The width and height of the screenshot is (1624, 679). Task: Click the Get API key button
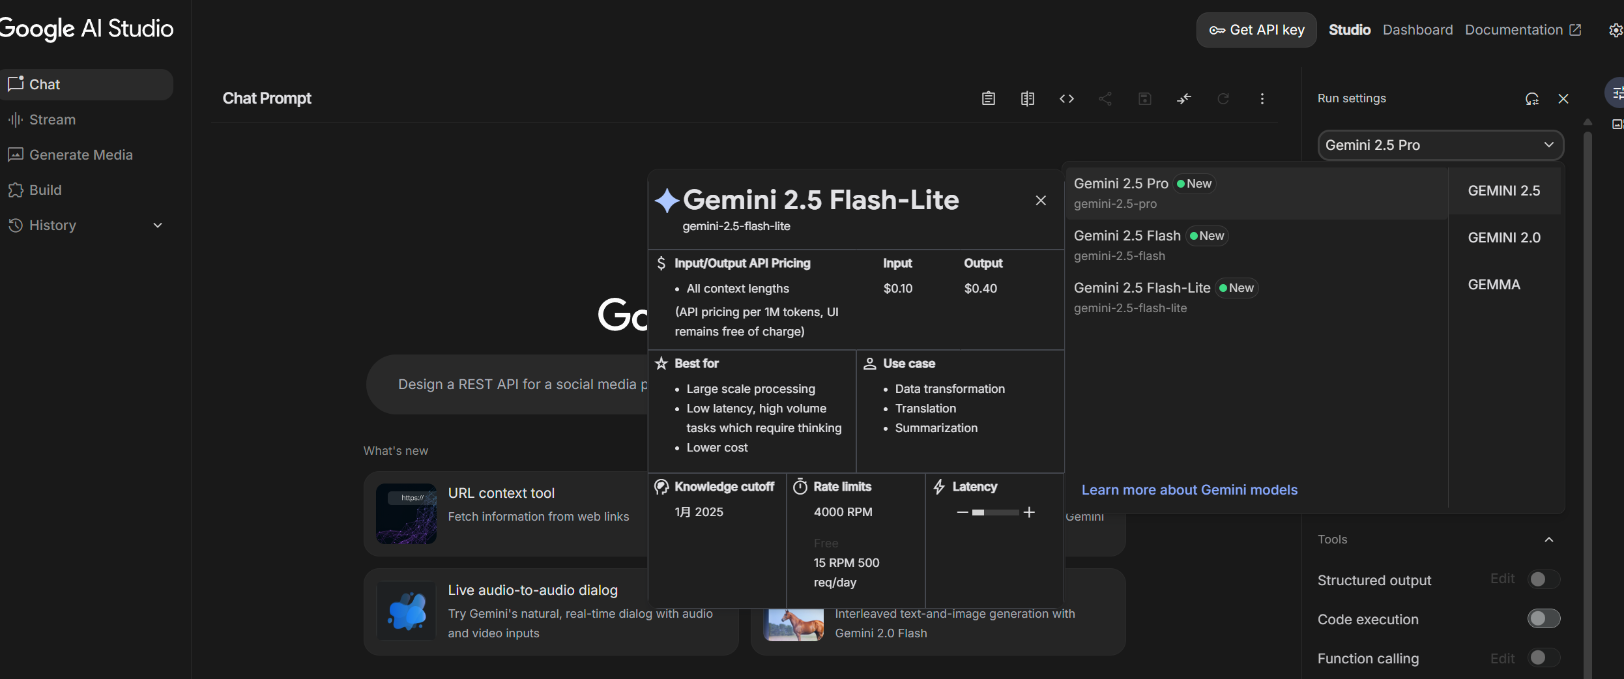click(1256, 30)
